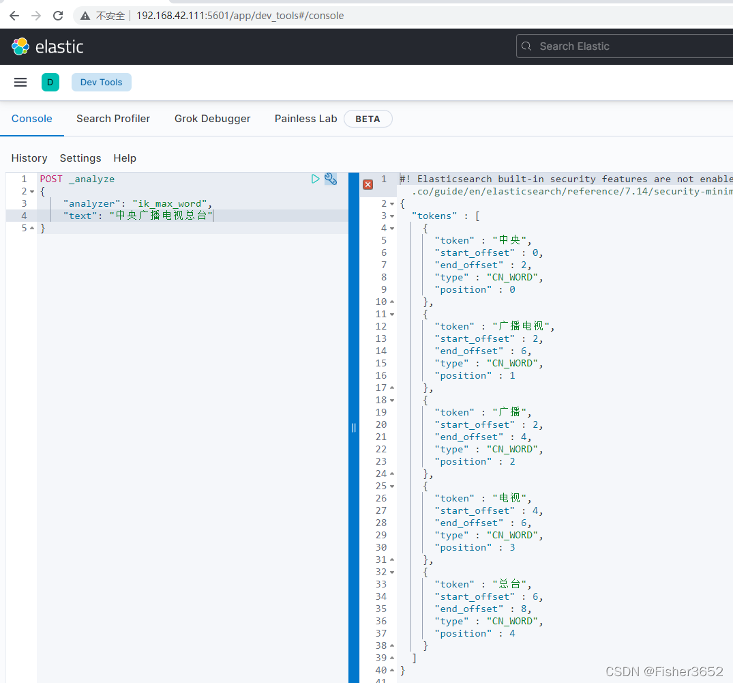Screen dimensions: 733x683
Task: Click "end_offset" : 8 line
Action: [x=483, y=609]
